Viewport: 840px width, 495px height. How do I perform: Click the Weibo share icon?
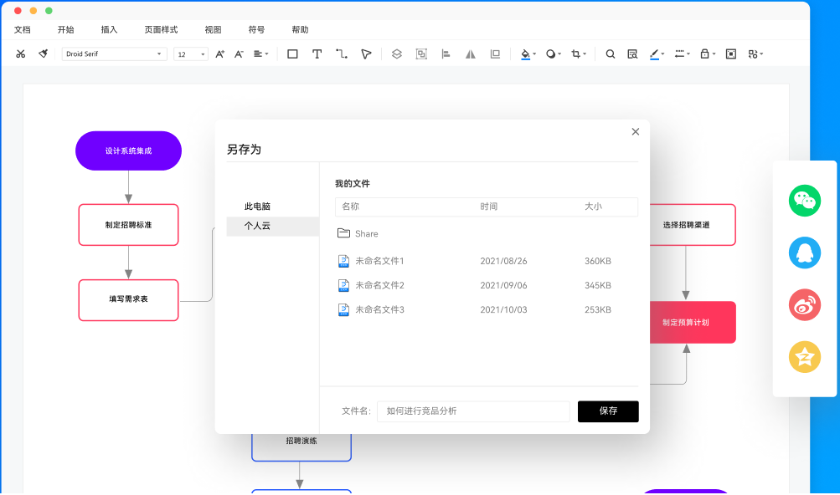point(803,304)
